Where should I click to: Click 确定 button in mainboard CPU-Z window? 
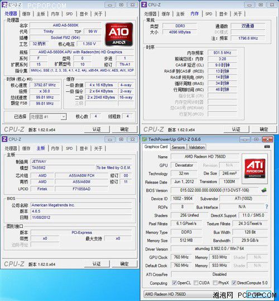click(124, 264)
